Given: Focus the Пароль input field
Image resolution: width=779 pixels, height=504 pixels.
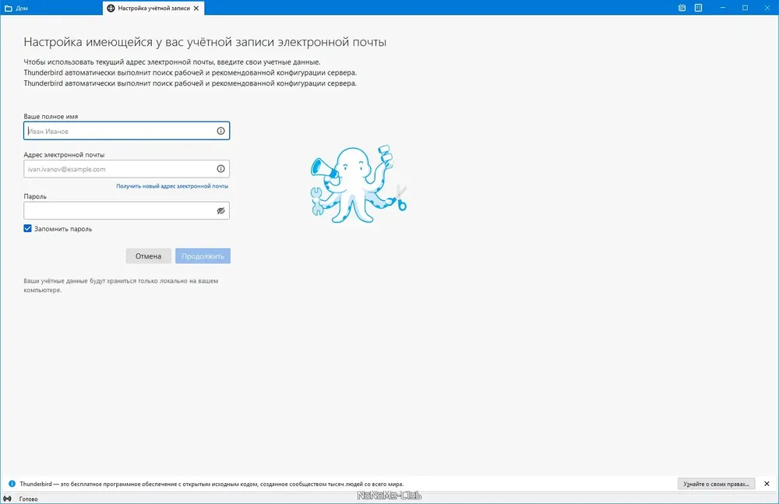Looking at the screenshot, I should pyautogui.click(x=127, y=211).
